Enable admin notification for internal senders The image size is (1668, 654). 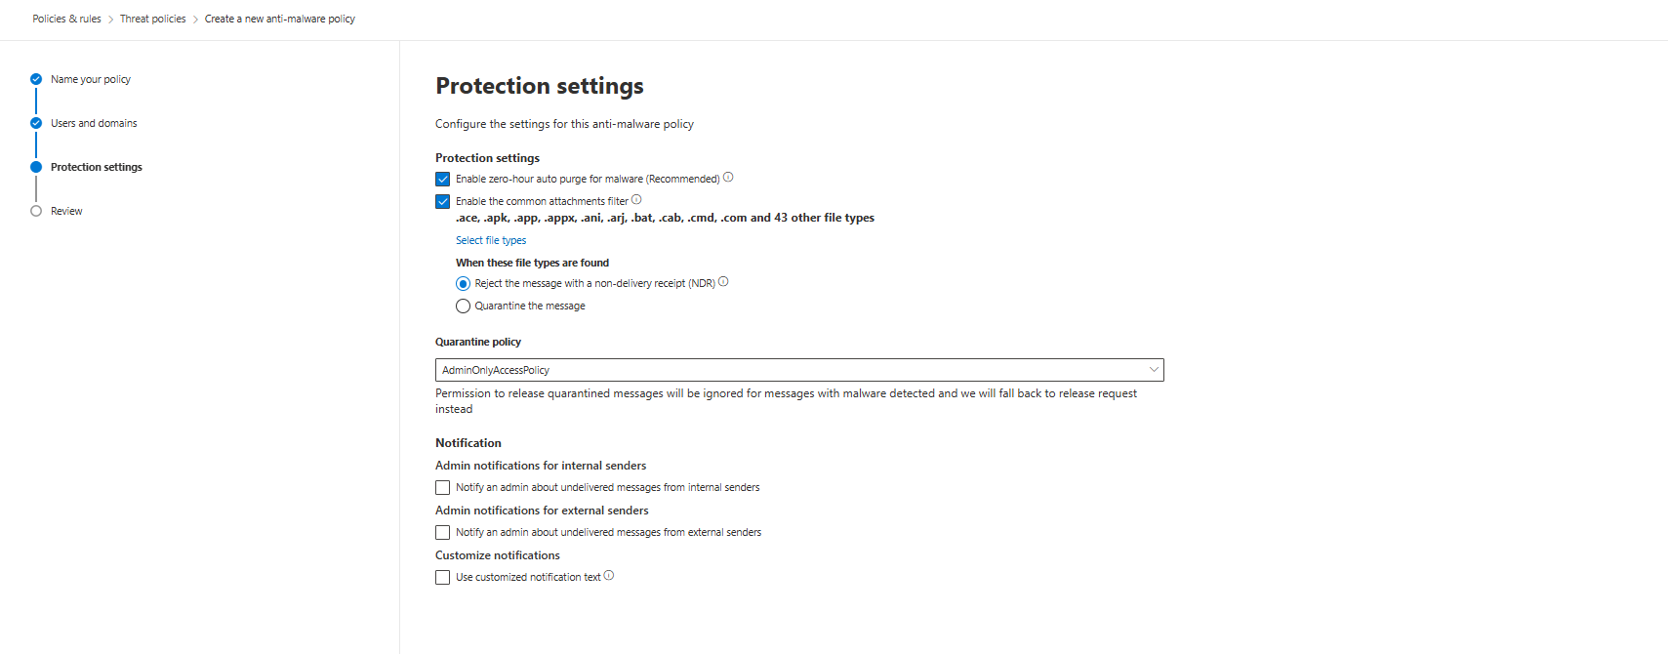point(443,488)
